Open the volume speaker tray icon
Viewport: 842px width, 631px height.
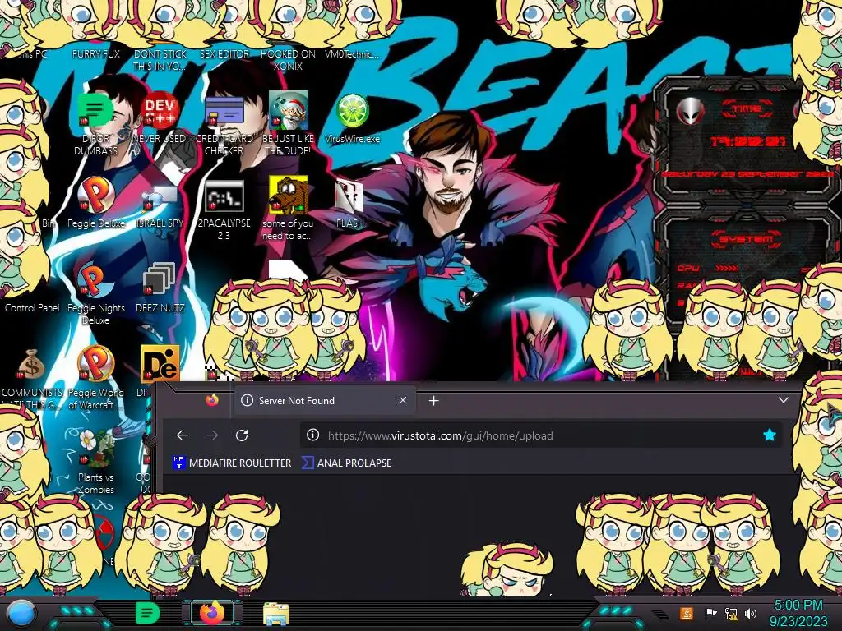(751, 613)
